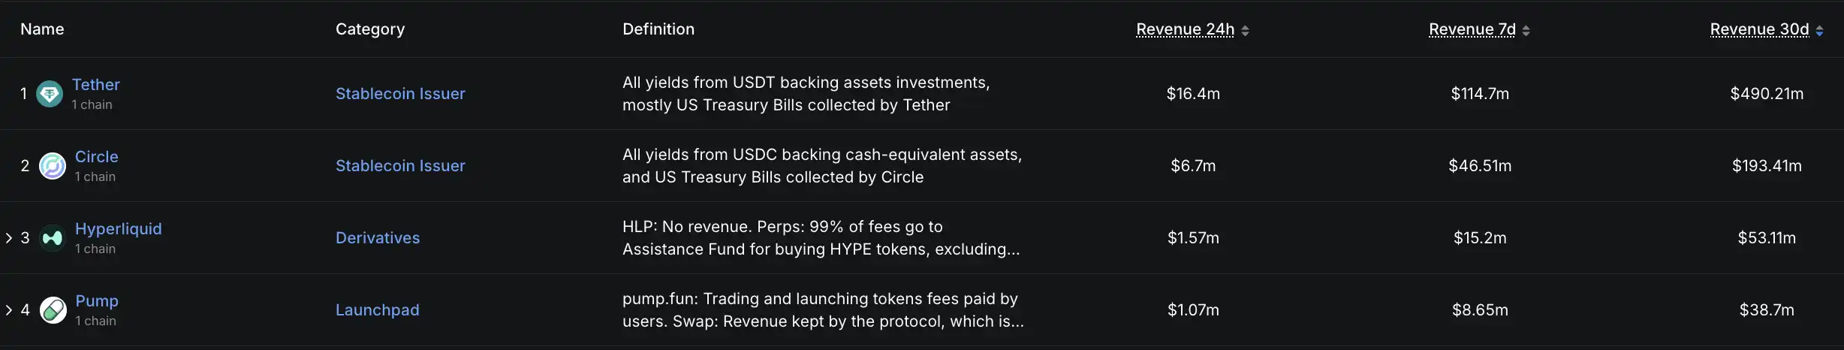
Task: Sort by Revenue 7d column header
Action: (x=1472, y=29)
